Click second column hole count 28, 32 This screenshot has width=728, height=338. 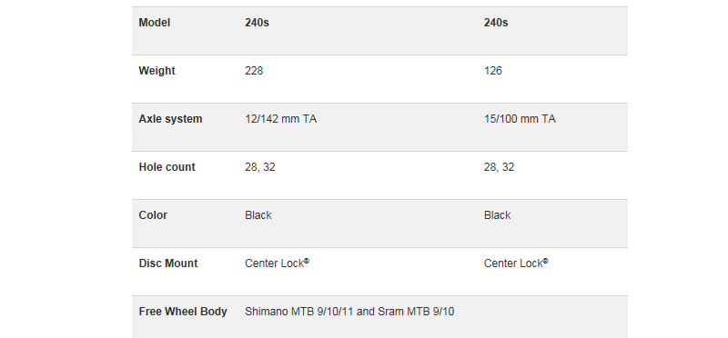click(499, 167)
